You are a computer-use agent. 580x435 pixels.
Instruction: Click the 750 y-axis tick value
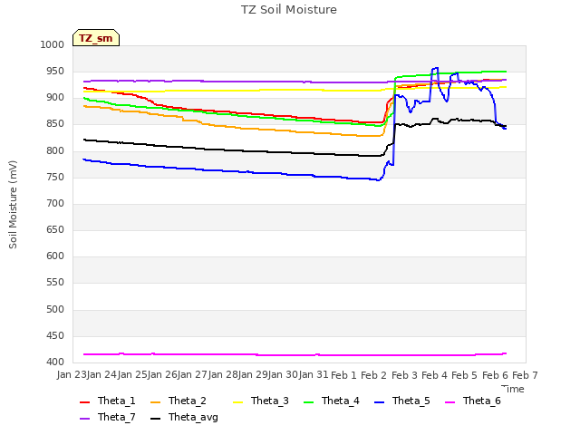(55, 178)
